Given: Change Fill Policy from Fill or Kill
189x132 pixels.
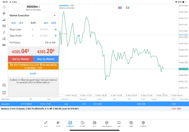Looking at the screenshot, I should click(50, 43).
